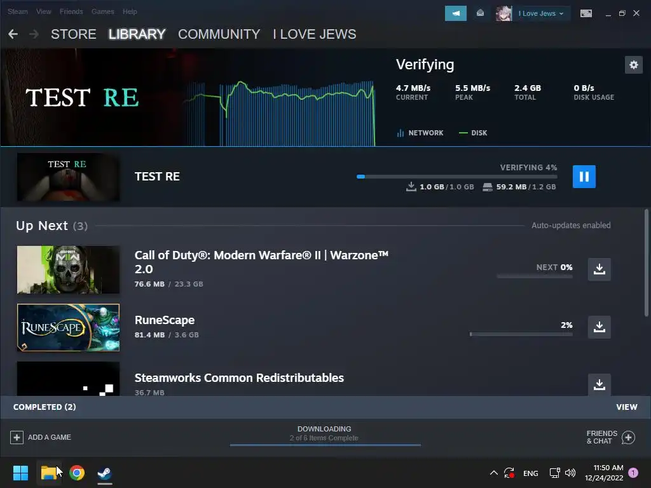Open the RuneScape thumbnail
Screen dimensions: 651x488
tap(68, 327)
